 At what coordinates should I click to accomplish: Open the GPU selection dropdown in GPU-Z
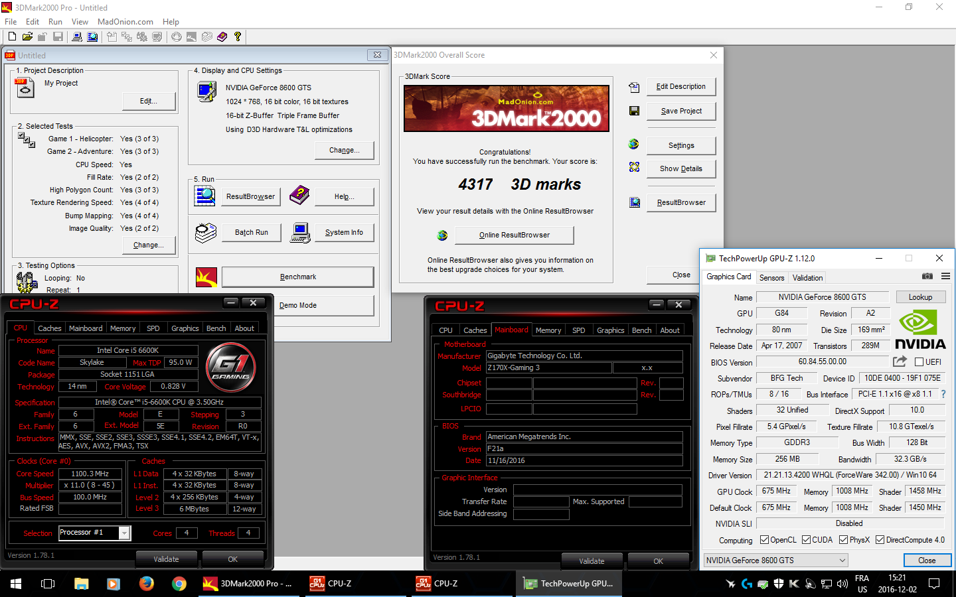776,561
